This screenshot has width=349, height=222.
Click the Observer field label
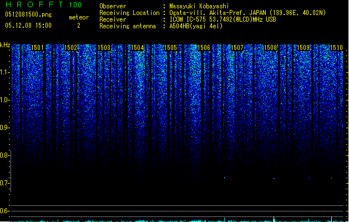coord(113,6)
